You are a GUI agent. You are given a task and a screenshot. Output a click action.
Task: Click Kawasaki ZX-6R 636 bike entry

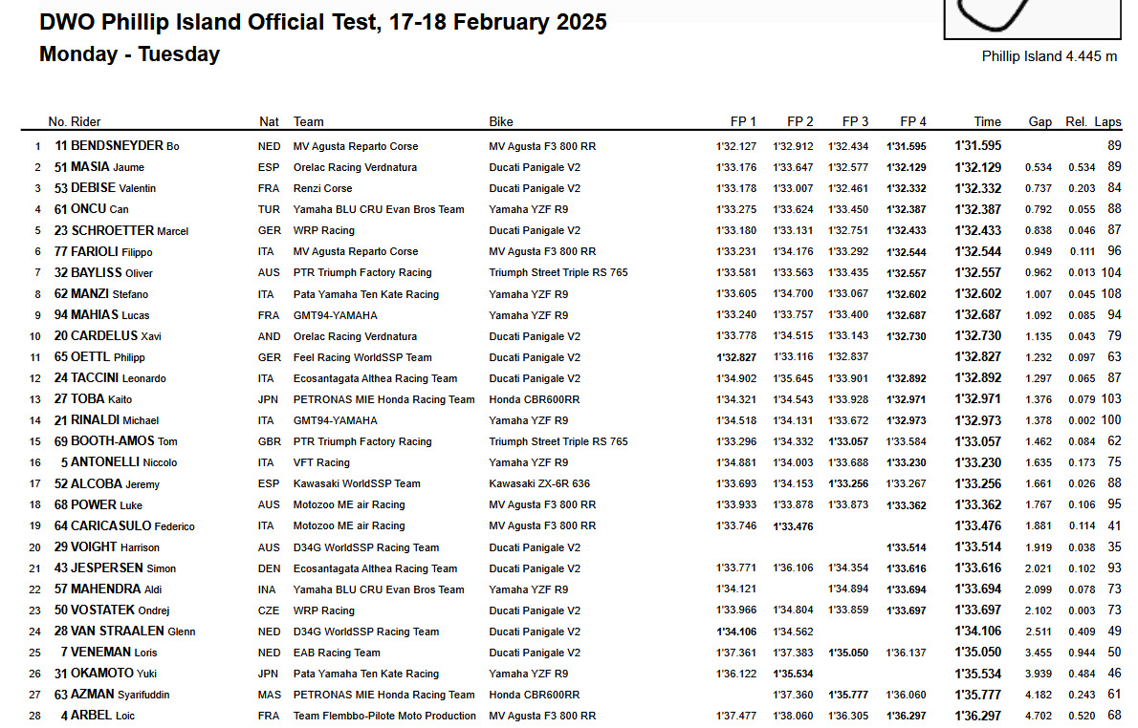(539, 483)
